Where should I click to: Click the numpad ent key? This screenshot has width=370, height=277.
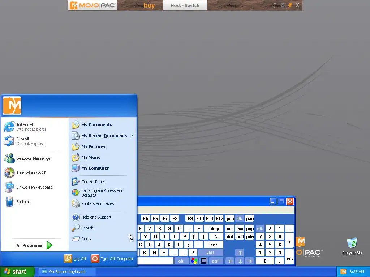point(289,257)
